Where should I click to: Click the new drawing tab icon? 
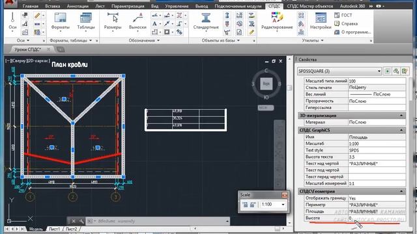click(x=61, y=49)
